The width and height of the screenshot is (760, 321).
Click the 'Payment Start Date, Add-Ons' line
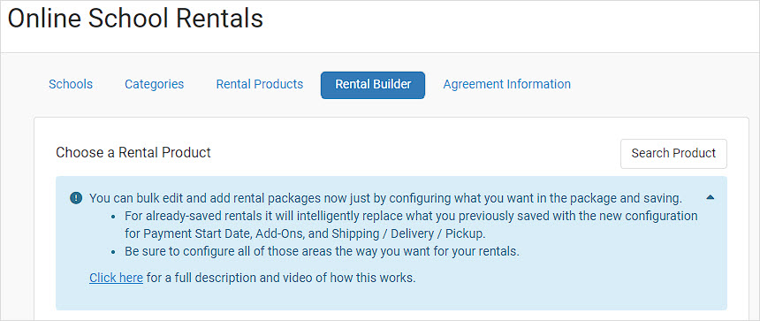pos(304,233)
